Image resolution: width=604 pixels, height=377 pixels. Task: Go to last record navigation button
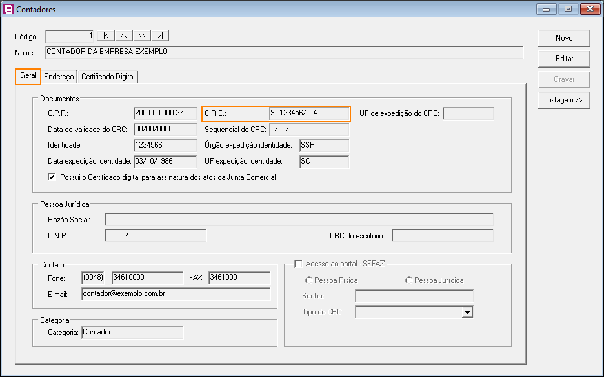[x=160, y=35]
